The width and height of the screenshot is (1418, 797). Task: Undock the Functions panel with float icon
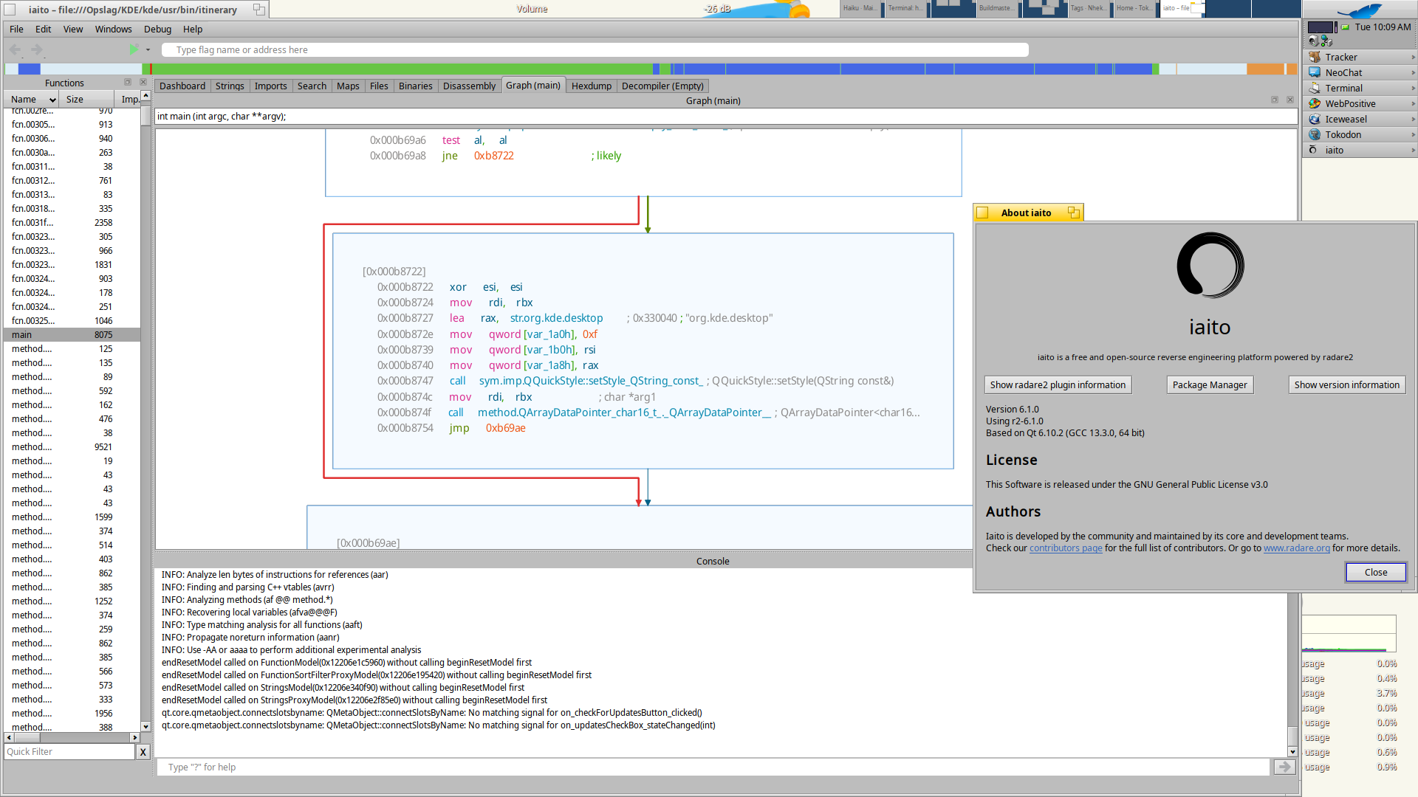pos(128,83)
